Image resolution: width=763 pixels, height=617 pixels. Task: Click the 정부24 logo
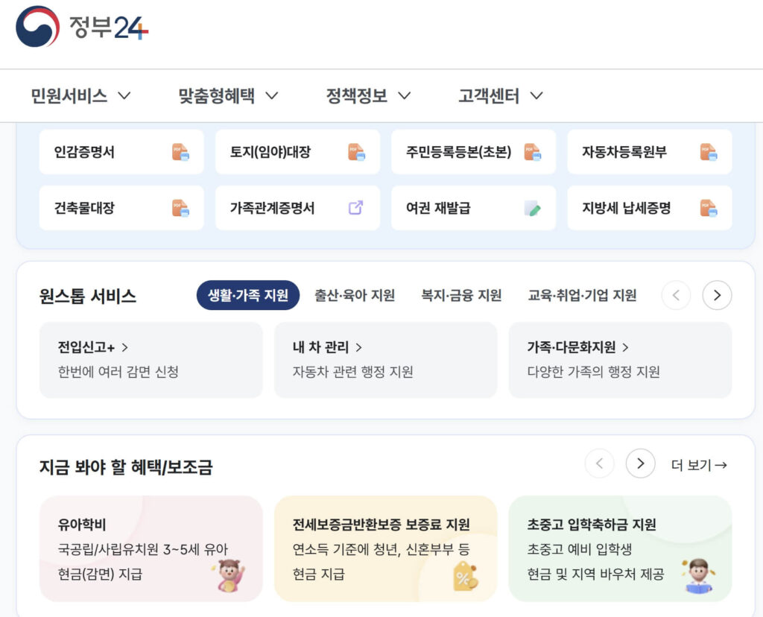82,27
